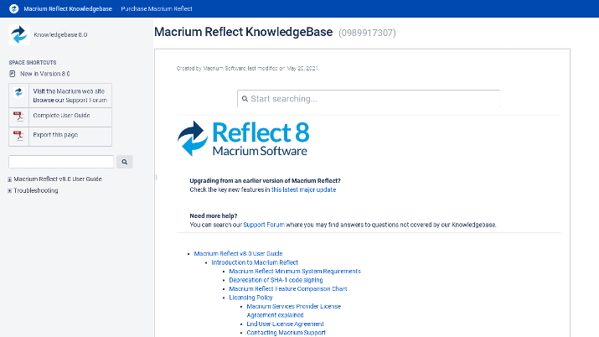
Task: Open Macrium Services Provider License Agreement explained link
Action: pos(294,311)
